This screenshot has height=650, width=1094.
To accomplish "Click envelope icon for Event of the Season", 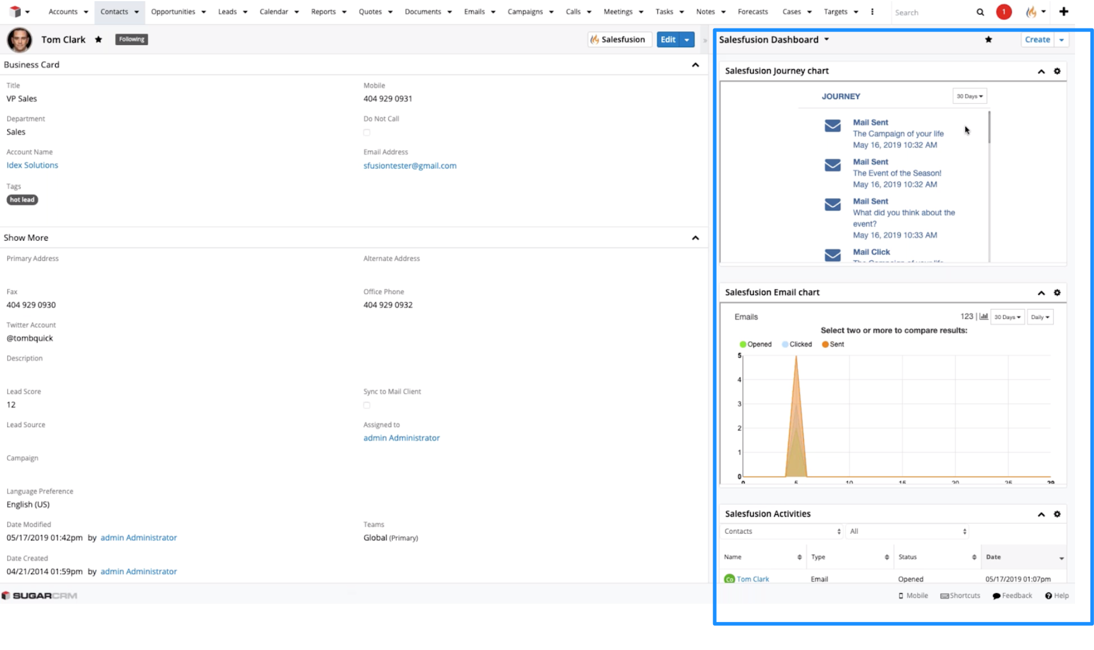I will [832, 165].
